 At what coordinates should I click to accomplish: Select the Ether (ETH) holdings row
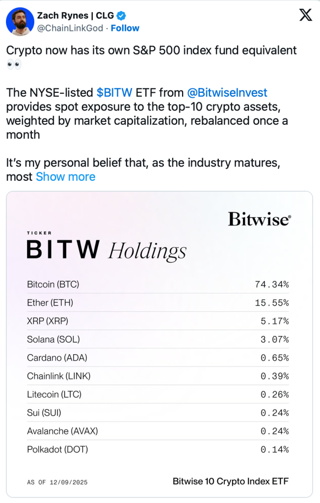point(158,303)
